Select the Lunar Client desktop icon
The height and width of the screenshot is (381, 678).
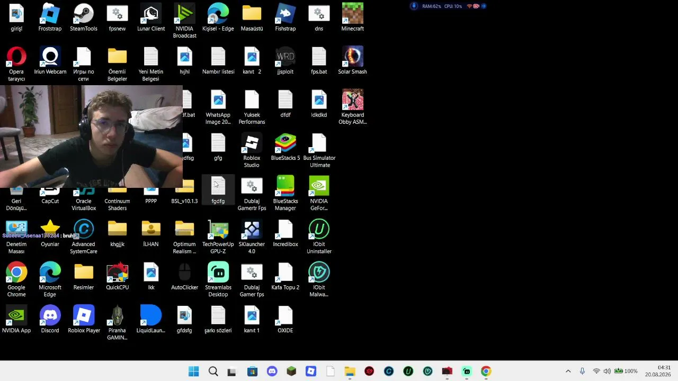coord(151,17)
